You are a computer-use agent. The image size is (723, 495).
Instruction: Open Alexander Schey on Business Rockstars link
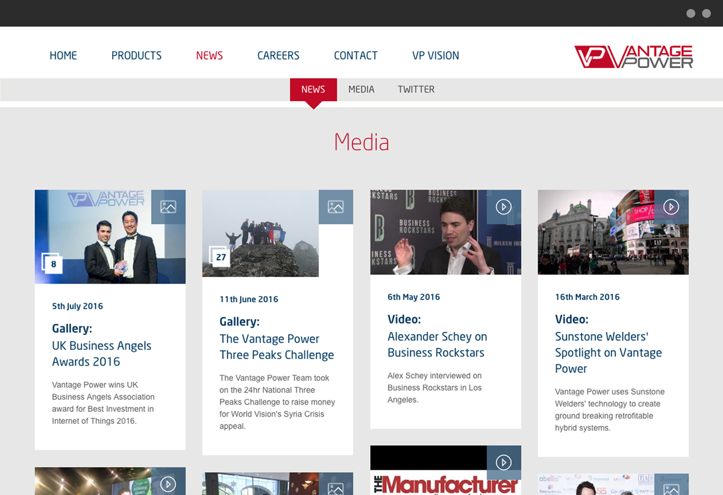pyautogui.click(x=437, y=344)
